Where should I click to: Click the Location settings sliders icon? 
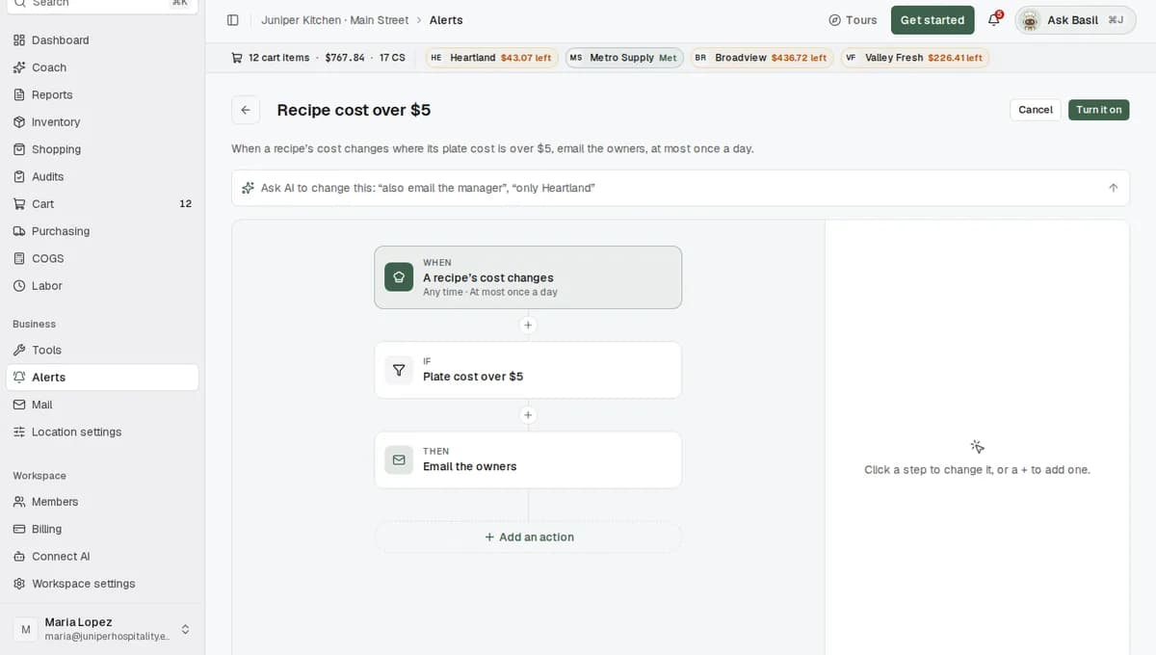tap(19, 432)
